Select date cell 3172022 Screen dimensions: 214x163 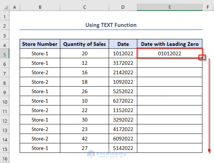(123, 63)
